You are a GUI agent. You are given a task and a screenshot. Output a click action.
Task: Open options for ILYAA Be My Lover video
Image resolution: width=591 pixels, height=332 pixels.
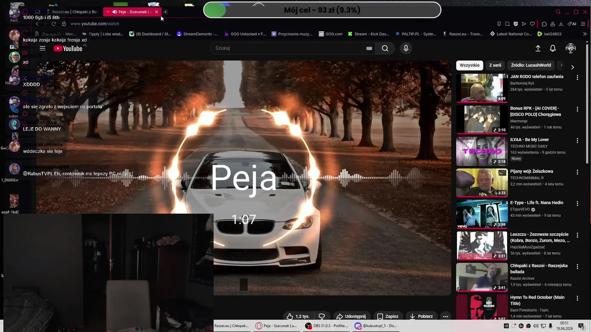[577, 140]
